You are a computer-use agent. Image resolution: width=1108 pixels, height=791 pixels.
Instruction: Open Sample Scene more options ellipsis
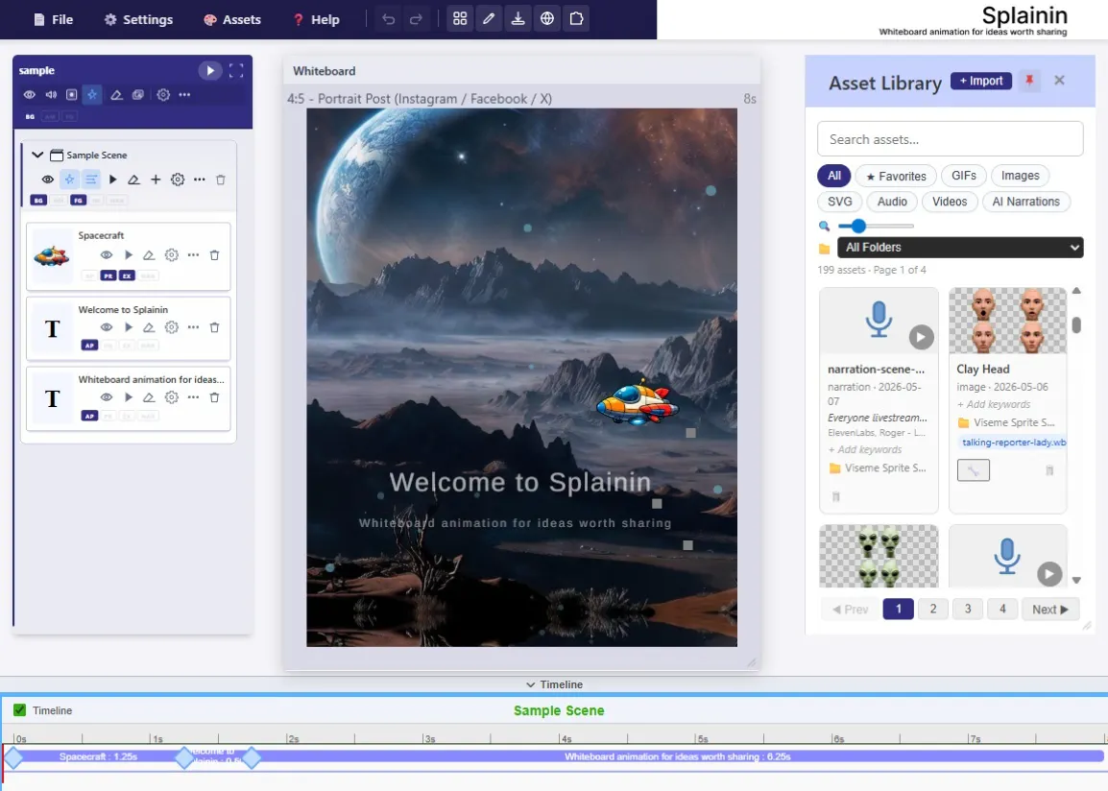click(200, 180)
